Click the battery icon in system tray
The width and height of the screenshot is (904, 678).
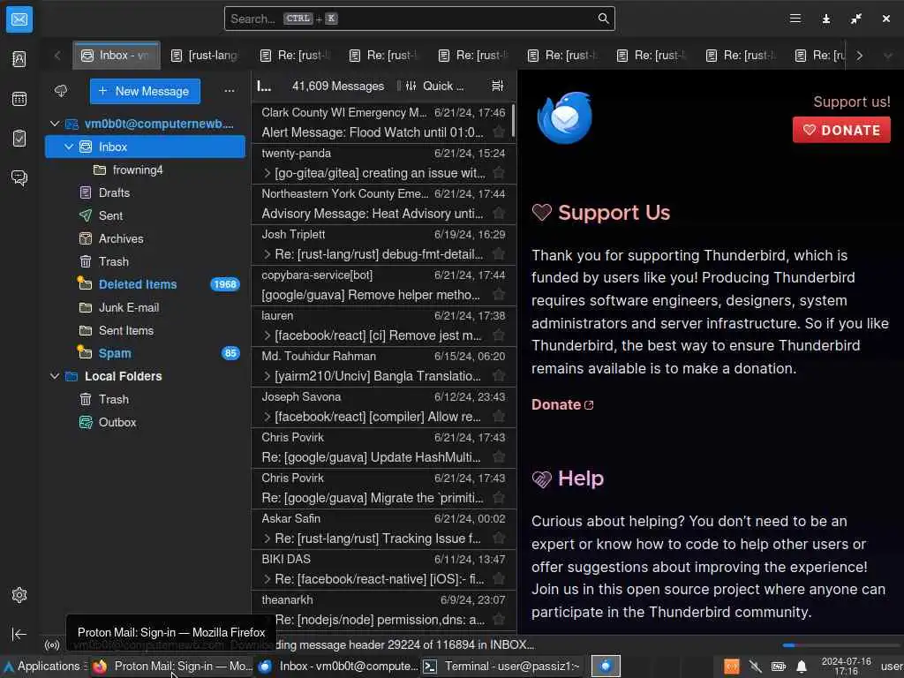778,667
